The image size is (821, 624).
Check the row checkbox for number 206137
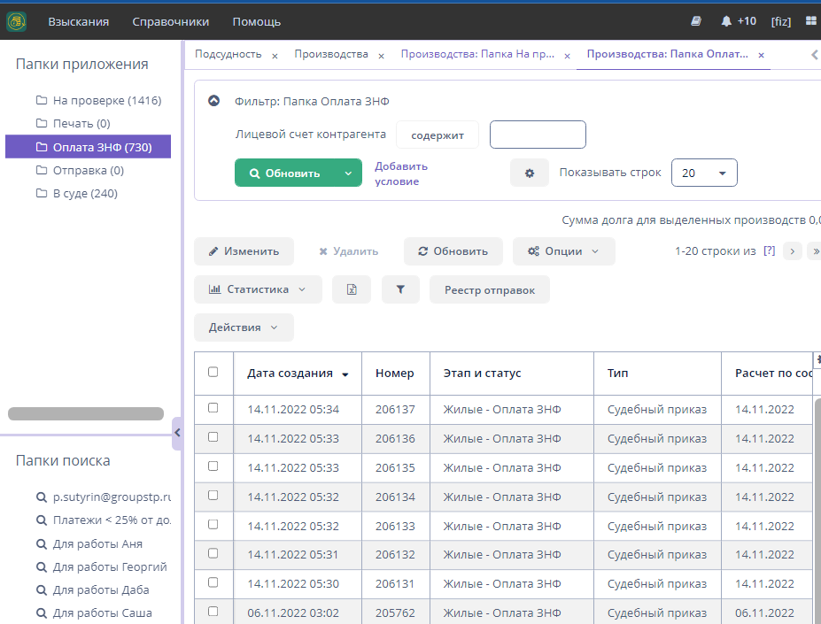tap(213, 408)
